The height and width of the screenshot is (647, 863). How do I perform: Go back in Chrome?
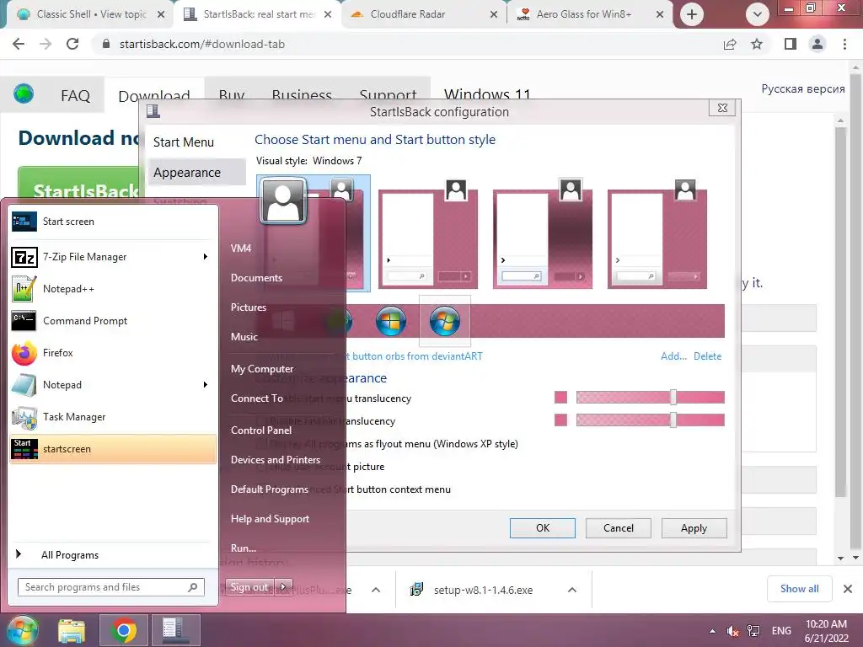coord(19,44)
